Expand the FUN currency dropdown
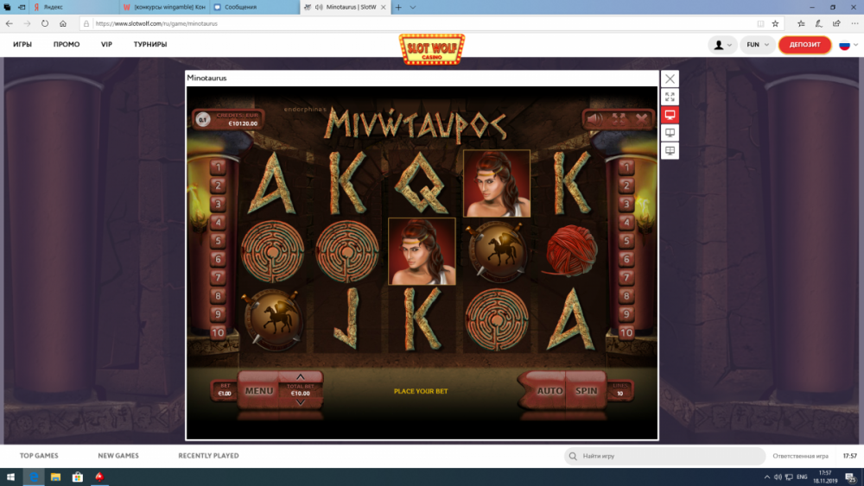Image resolution: width=864 pixels, height=486 pixels. coord(758,45)
